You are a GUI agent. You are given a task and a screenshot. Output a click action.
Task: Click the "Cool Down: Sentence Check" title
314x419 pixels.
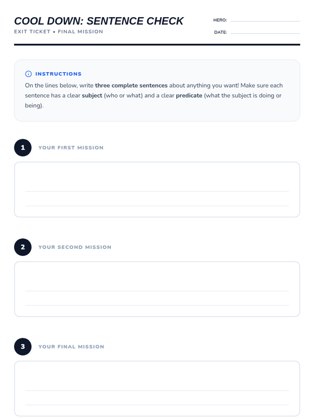[x=99, y=21]
